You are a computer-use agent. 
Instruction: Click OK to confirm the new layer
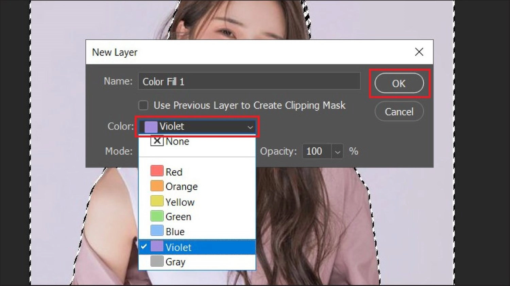pos(399,83)
